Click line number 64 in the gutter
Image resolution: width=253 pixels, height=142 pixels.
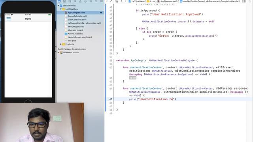click(111, 88)
